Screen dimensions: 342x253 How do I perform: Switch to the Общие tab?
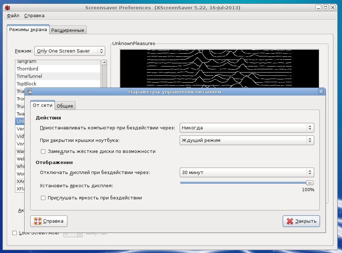65,106
